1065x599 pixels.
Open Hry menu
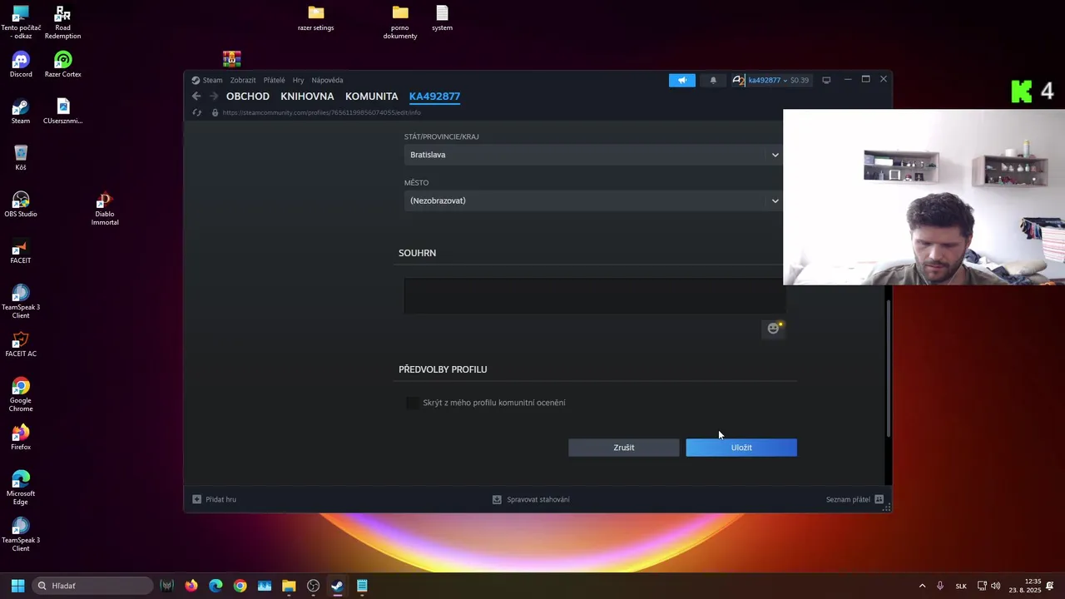[298, 81]
